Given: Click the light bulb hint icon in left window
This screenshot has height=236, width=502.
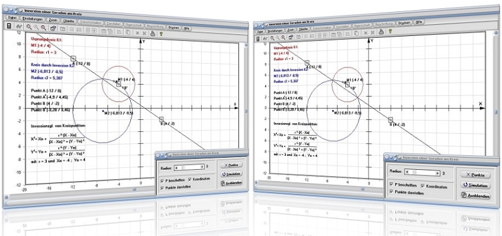Looking at the screenshot, I should click(161, 33).
